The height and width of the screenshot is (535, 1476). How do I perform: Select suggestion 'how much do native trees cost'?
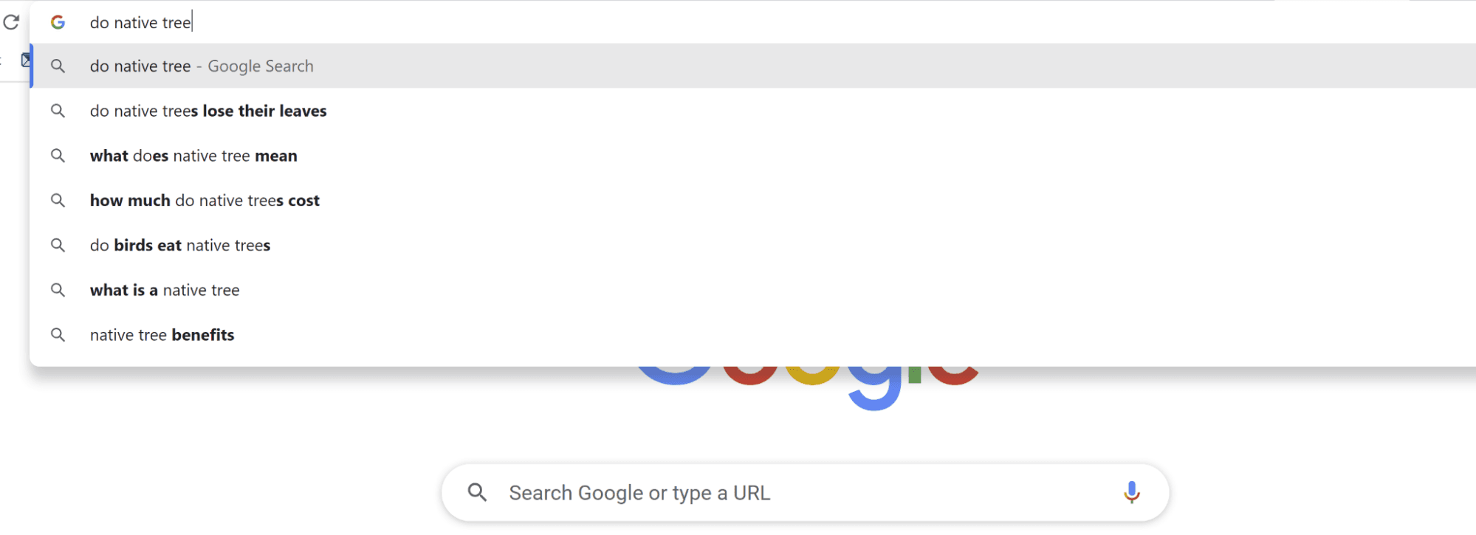pyautogui.click(x=205, y=201)
